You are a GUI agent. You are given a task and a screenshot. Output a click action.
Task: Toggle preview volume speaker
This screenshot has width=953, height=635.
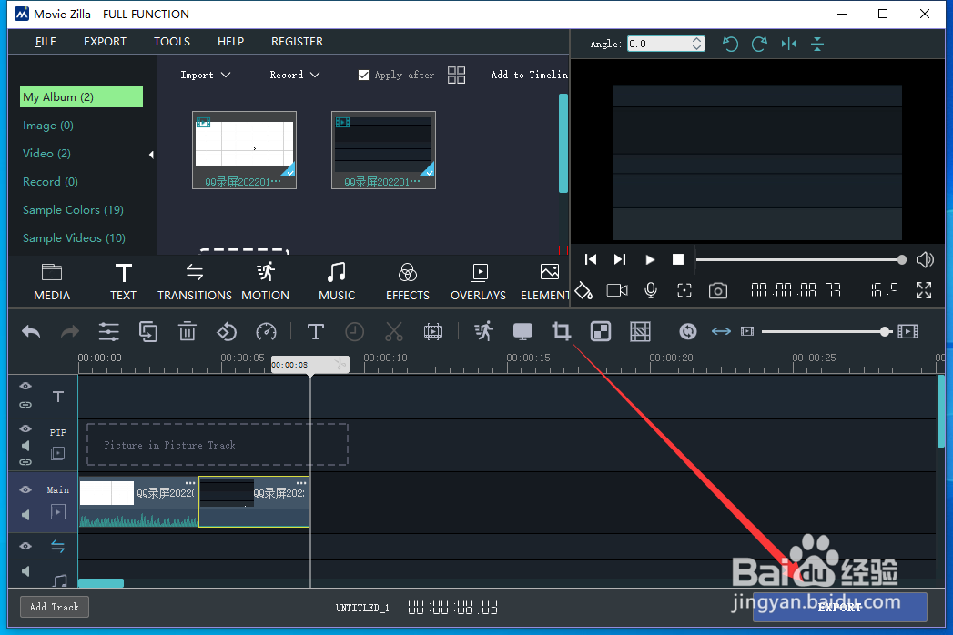(925, 259)
